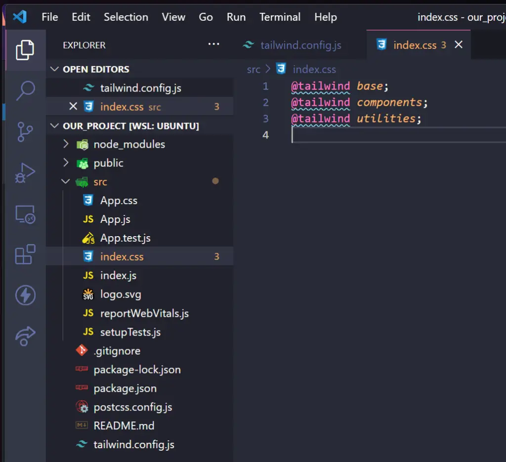The width and height of the screenshot is (506, 462).
Task: Open the Remote Explorer view
Action: point(25,214)
